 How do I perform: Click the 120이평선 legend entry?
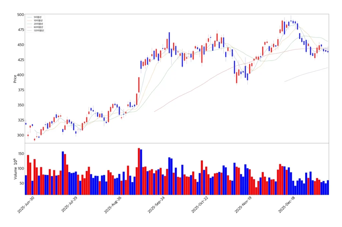(x=39, y=30)
